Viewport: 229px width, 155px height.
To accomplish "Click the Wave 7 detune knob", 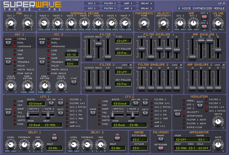I will tap(125, 23).
